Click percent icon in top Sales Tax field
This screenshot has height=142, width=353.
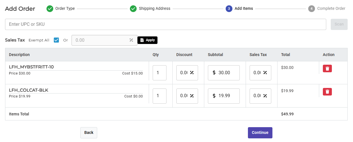click(x=131, y=40)
